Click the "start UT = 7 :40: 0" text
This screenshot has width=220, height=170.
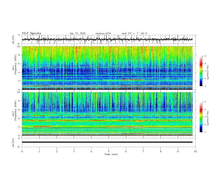click(x=134, y=33)
